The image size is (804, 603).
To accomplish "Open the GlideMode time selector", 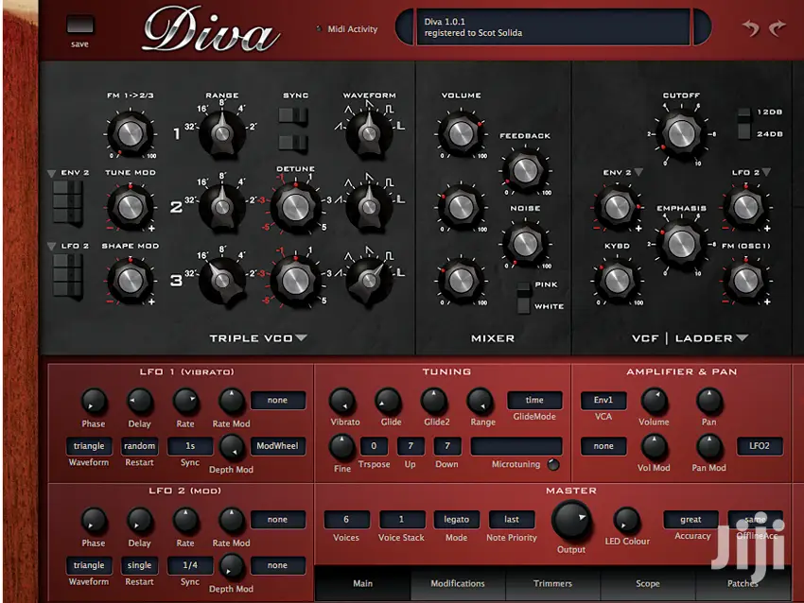I will 534,400.
